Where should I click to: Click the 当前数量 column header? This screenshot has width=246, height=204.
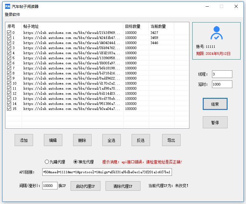161,26
